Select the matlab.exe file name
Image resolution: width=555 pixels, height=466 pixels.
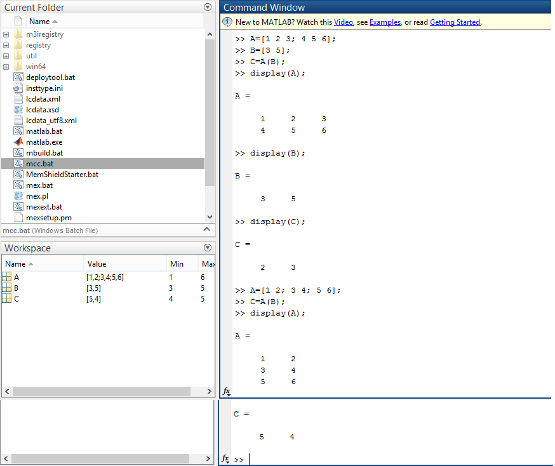point(44,142)
